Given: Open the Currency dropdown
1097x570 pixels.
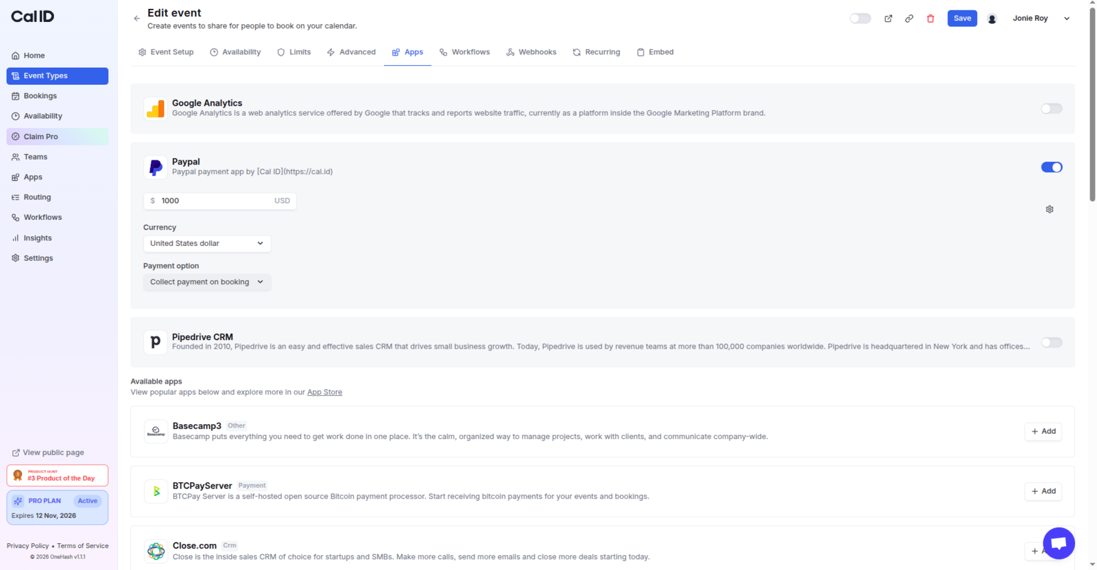Looking at the screenshot, I should (x=207, y=243).
